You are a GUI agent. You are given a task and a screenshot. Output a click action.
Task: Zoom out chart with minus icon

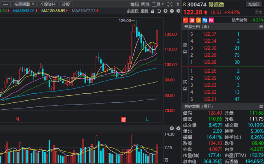[172, 11]
